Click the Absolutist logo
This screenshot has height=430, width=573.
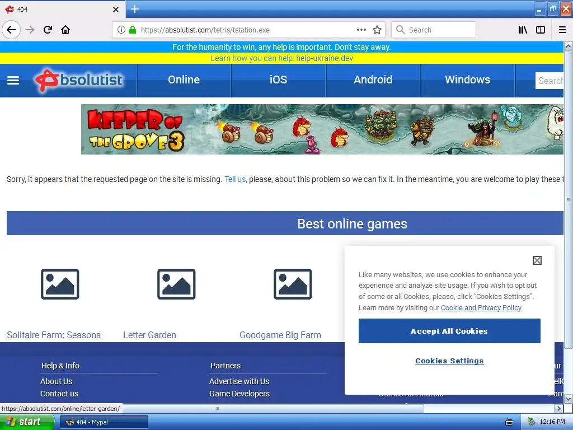[79, 80]
